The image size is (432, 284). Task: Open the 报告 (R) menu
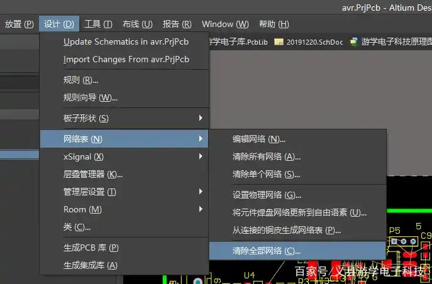pos(177,24)
